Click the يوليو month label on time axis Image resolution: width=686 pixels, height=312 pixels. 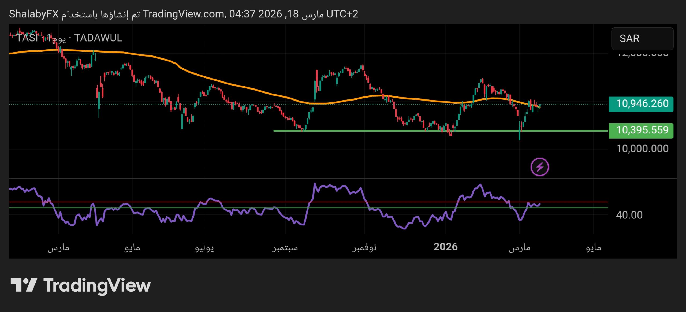(204, 247)
